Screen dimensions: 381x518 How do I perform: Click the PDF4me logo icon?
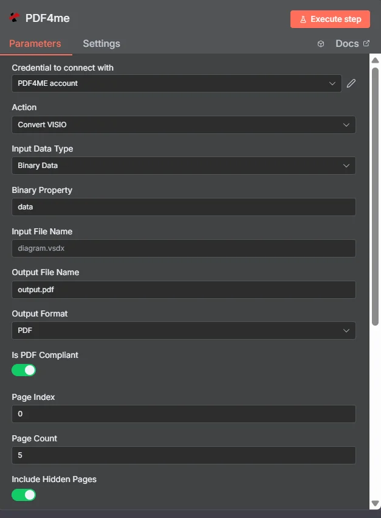14,18
